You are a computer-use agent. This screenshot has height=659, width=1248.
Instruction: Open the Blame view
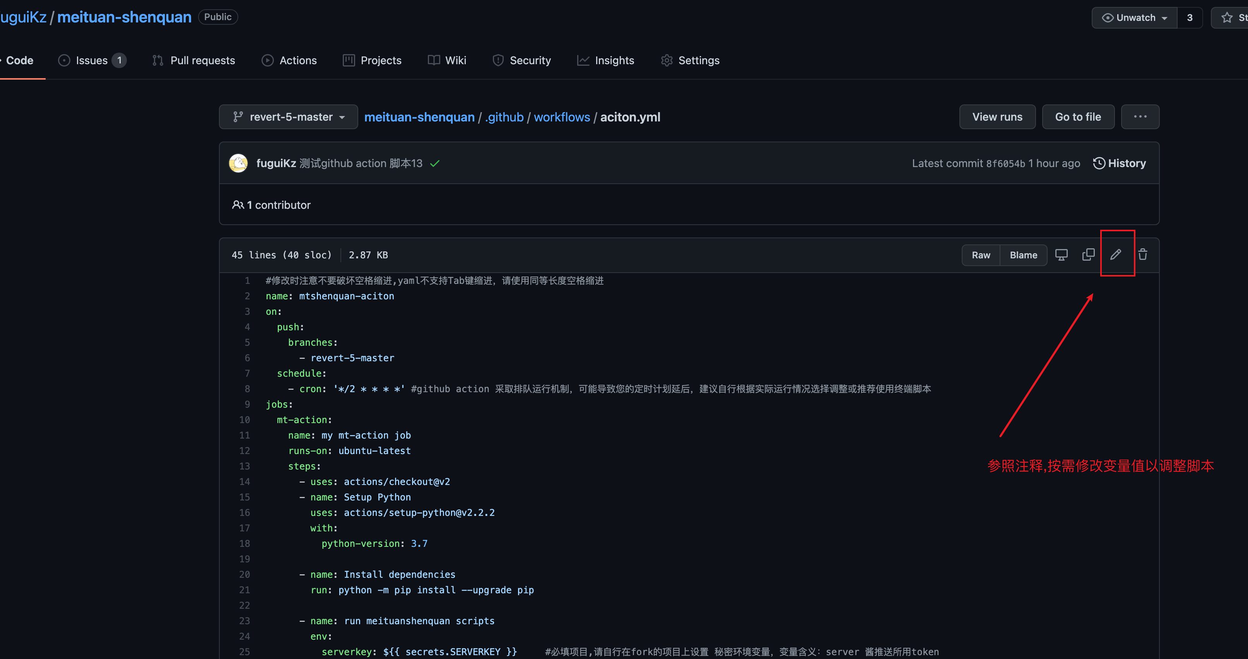coord(1023,255)
